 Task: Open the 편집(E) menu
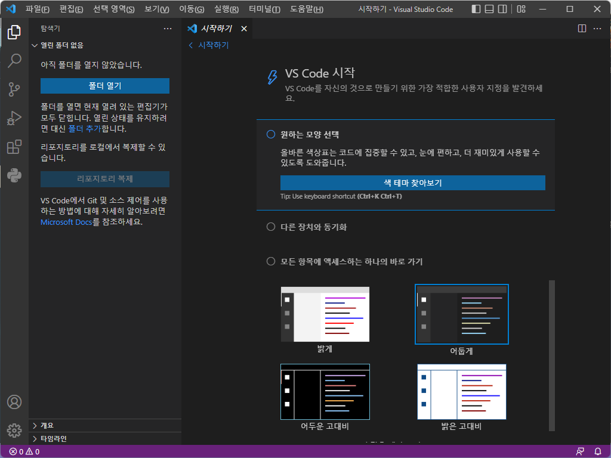coord(72,9)
